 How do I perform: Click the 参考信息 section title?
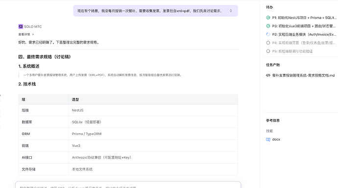(x=273, y=120)
